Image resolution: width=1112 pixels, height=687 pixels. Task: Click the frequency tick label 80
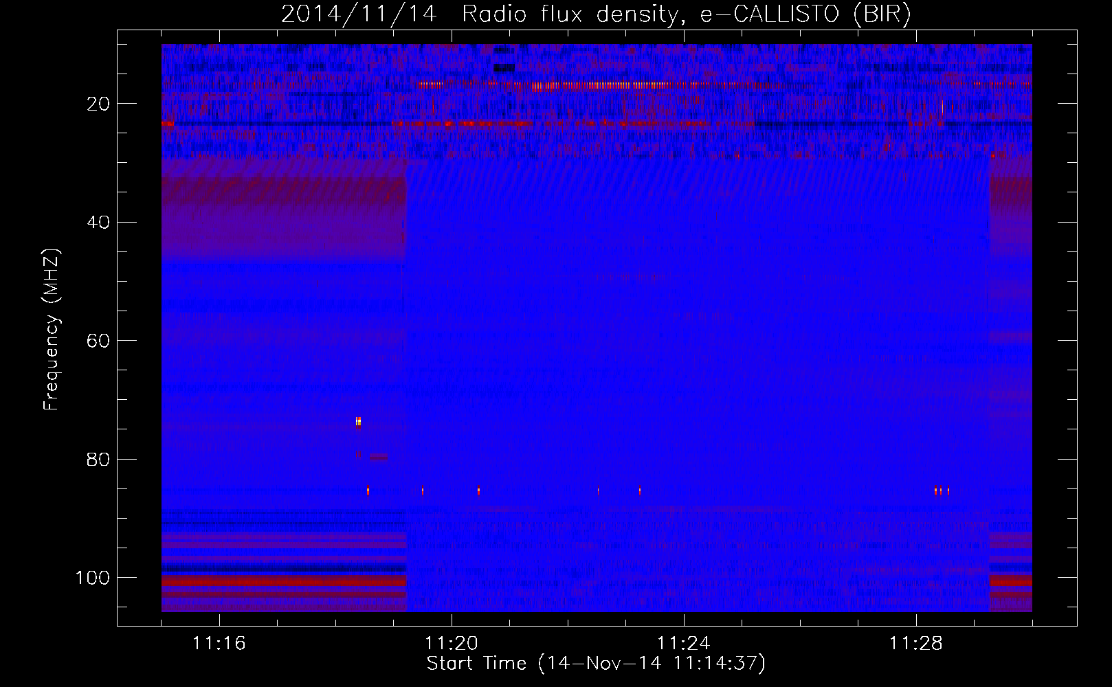tap(98, 459)
